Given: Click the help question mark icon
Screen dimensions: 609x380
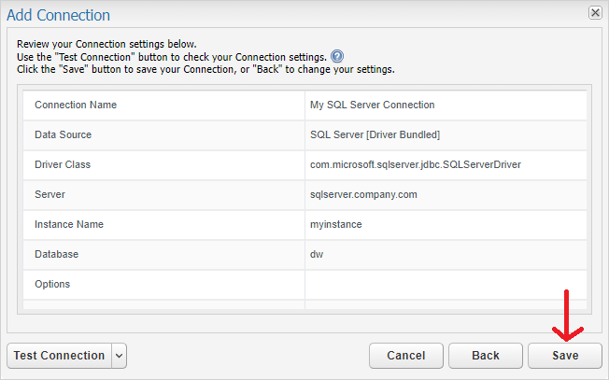Looking at the screenshot, I should [x=337, y=57].
